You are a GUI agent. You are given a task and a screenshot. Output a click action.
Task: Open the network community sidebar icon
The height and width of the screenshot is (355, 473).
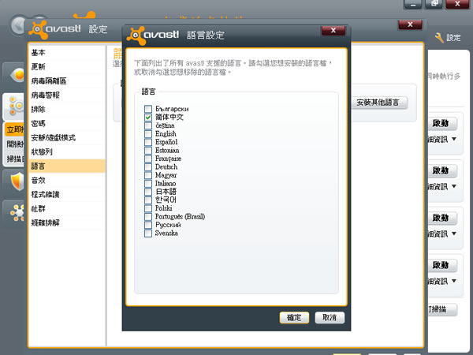[x=17, y=212]
